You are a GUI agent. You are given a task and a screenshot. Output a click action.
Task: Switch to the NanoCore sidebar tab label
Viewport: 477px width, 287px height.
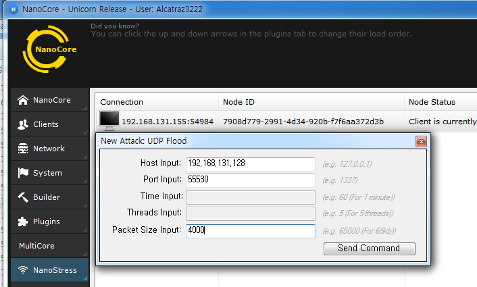pyautogui.click(x=52, y=100)
